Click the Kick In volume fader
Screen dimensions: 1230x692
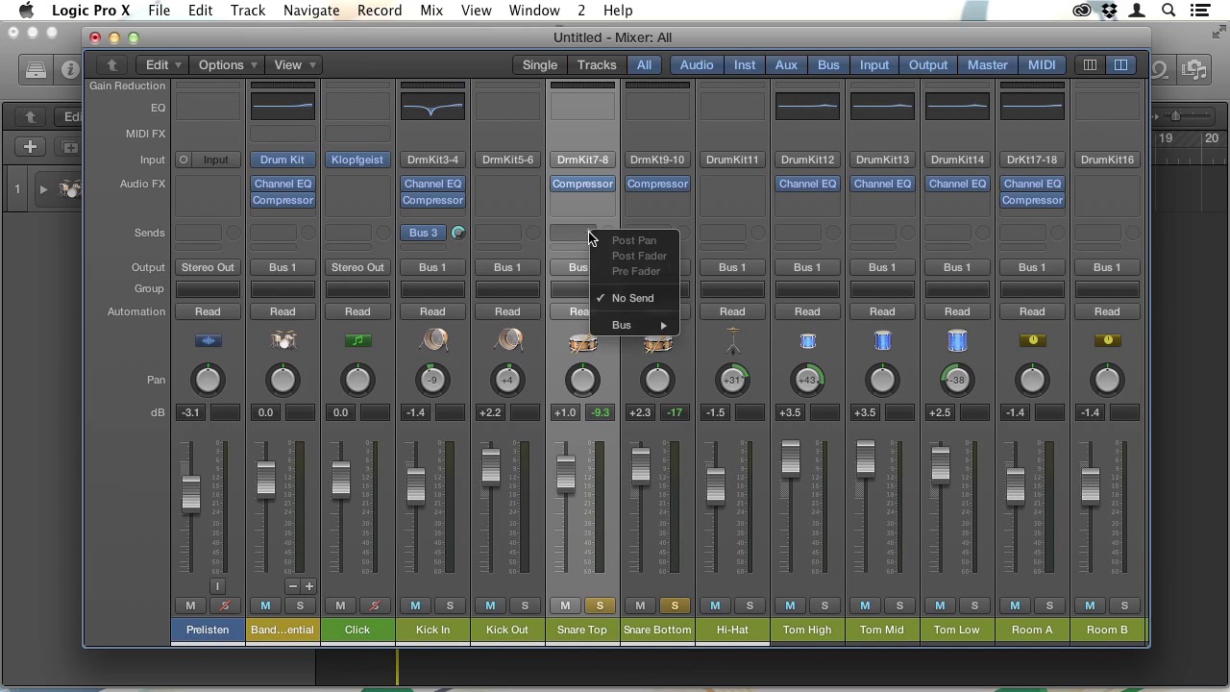(x=415, y=485)
